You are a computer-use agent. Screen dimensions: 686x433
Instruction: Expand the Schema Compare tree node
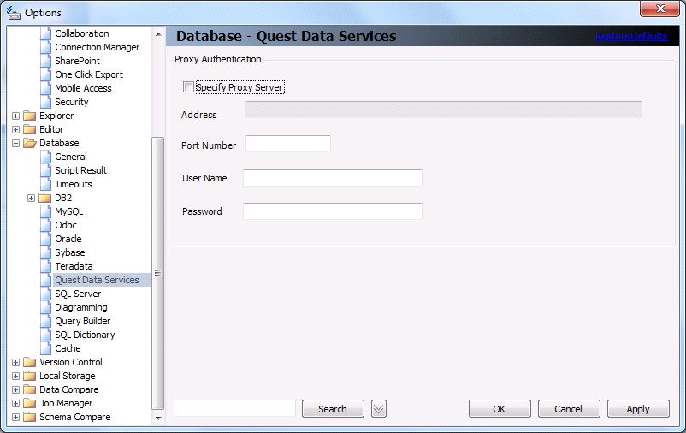pos(15,418)
